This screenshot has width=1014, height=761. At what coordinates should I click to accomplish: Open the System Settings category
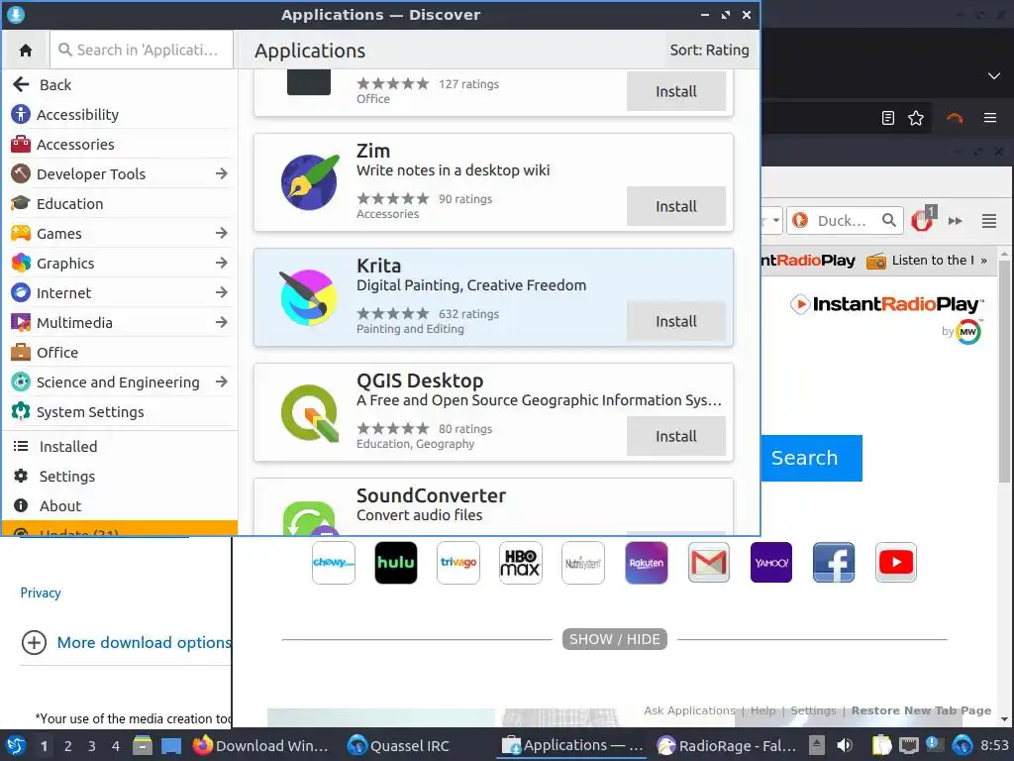coord(120,412)
